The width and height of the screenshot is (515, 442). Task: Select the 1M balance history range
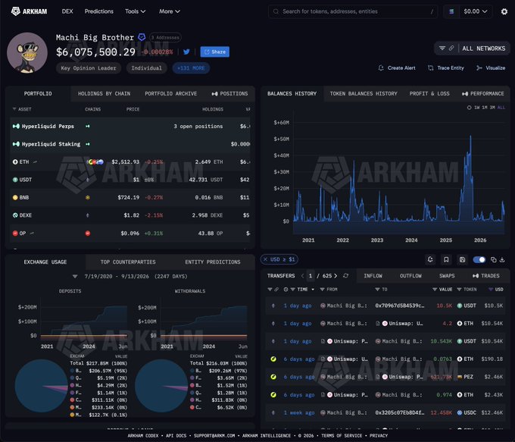coord(485,108)
